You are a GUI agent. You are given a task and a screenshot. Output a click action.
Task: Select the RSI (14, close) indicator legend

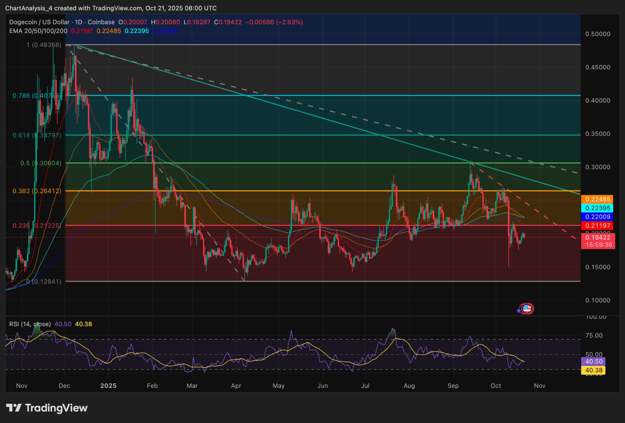tap(29, 324)
